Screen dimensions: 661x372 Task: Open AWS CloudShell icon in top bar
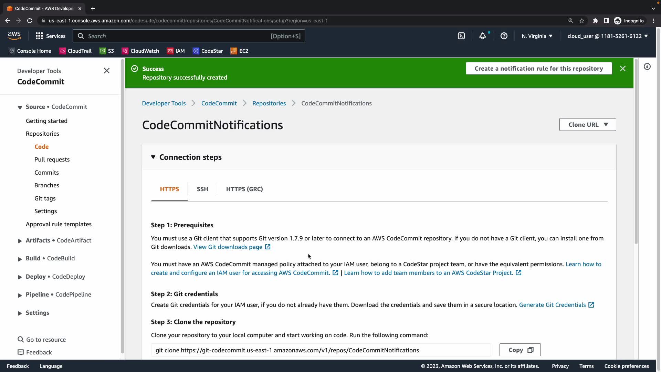461,36
